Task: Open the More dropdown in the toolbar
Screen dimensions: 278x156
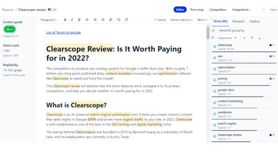Action: click(x=202, y=20)
